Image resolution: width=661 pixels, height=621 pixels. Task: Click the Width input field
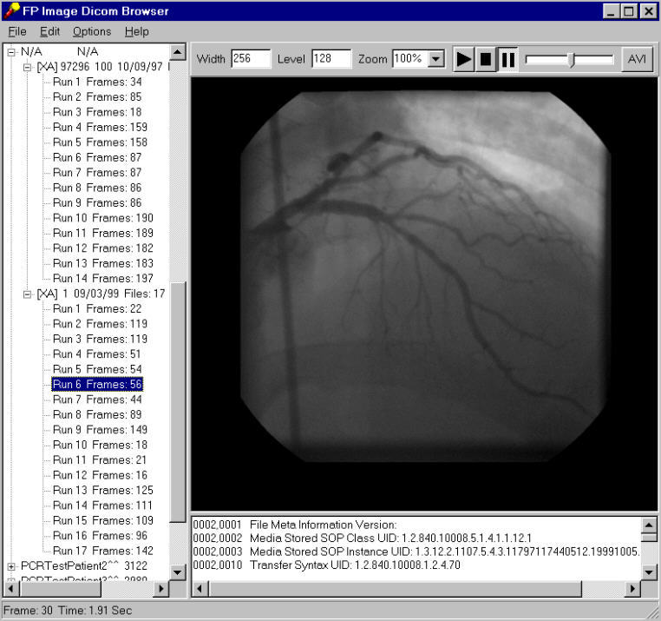(252, 59)
